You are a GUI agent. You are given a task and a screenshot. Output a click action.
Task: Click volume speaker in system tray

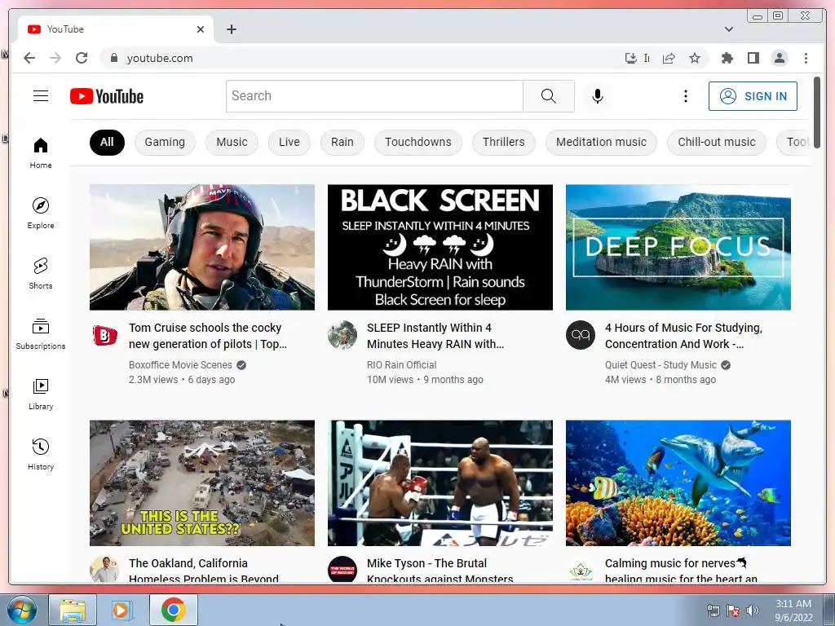tap(752, 611)
